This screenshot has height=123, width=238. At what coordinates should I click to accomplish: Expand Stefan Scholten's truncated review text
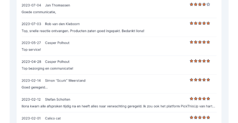click(118, 106)
